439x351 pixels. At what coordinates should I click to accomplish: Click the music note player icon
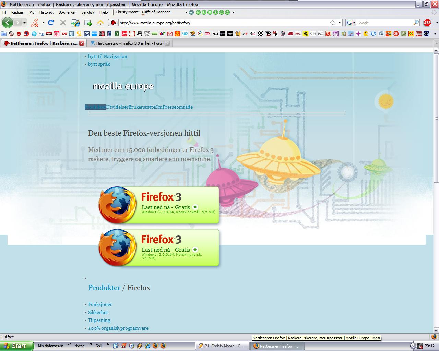191,12
